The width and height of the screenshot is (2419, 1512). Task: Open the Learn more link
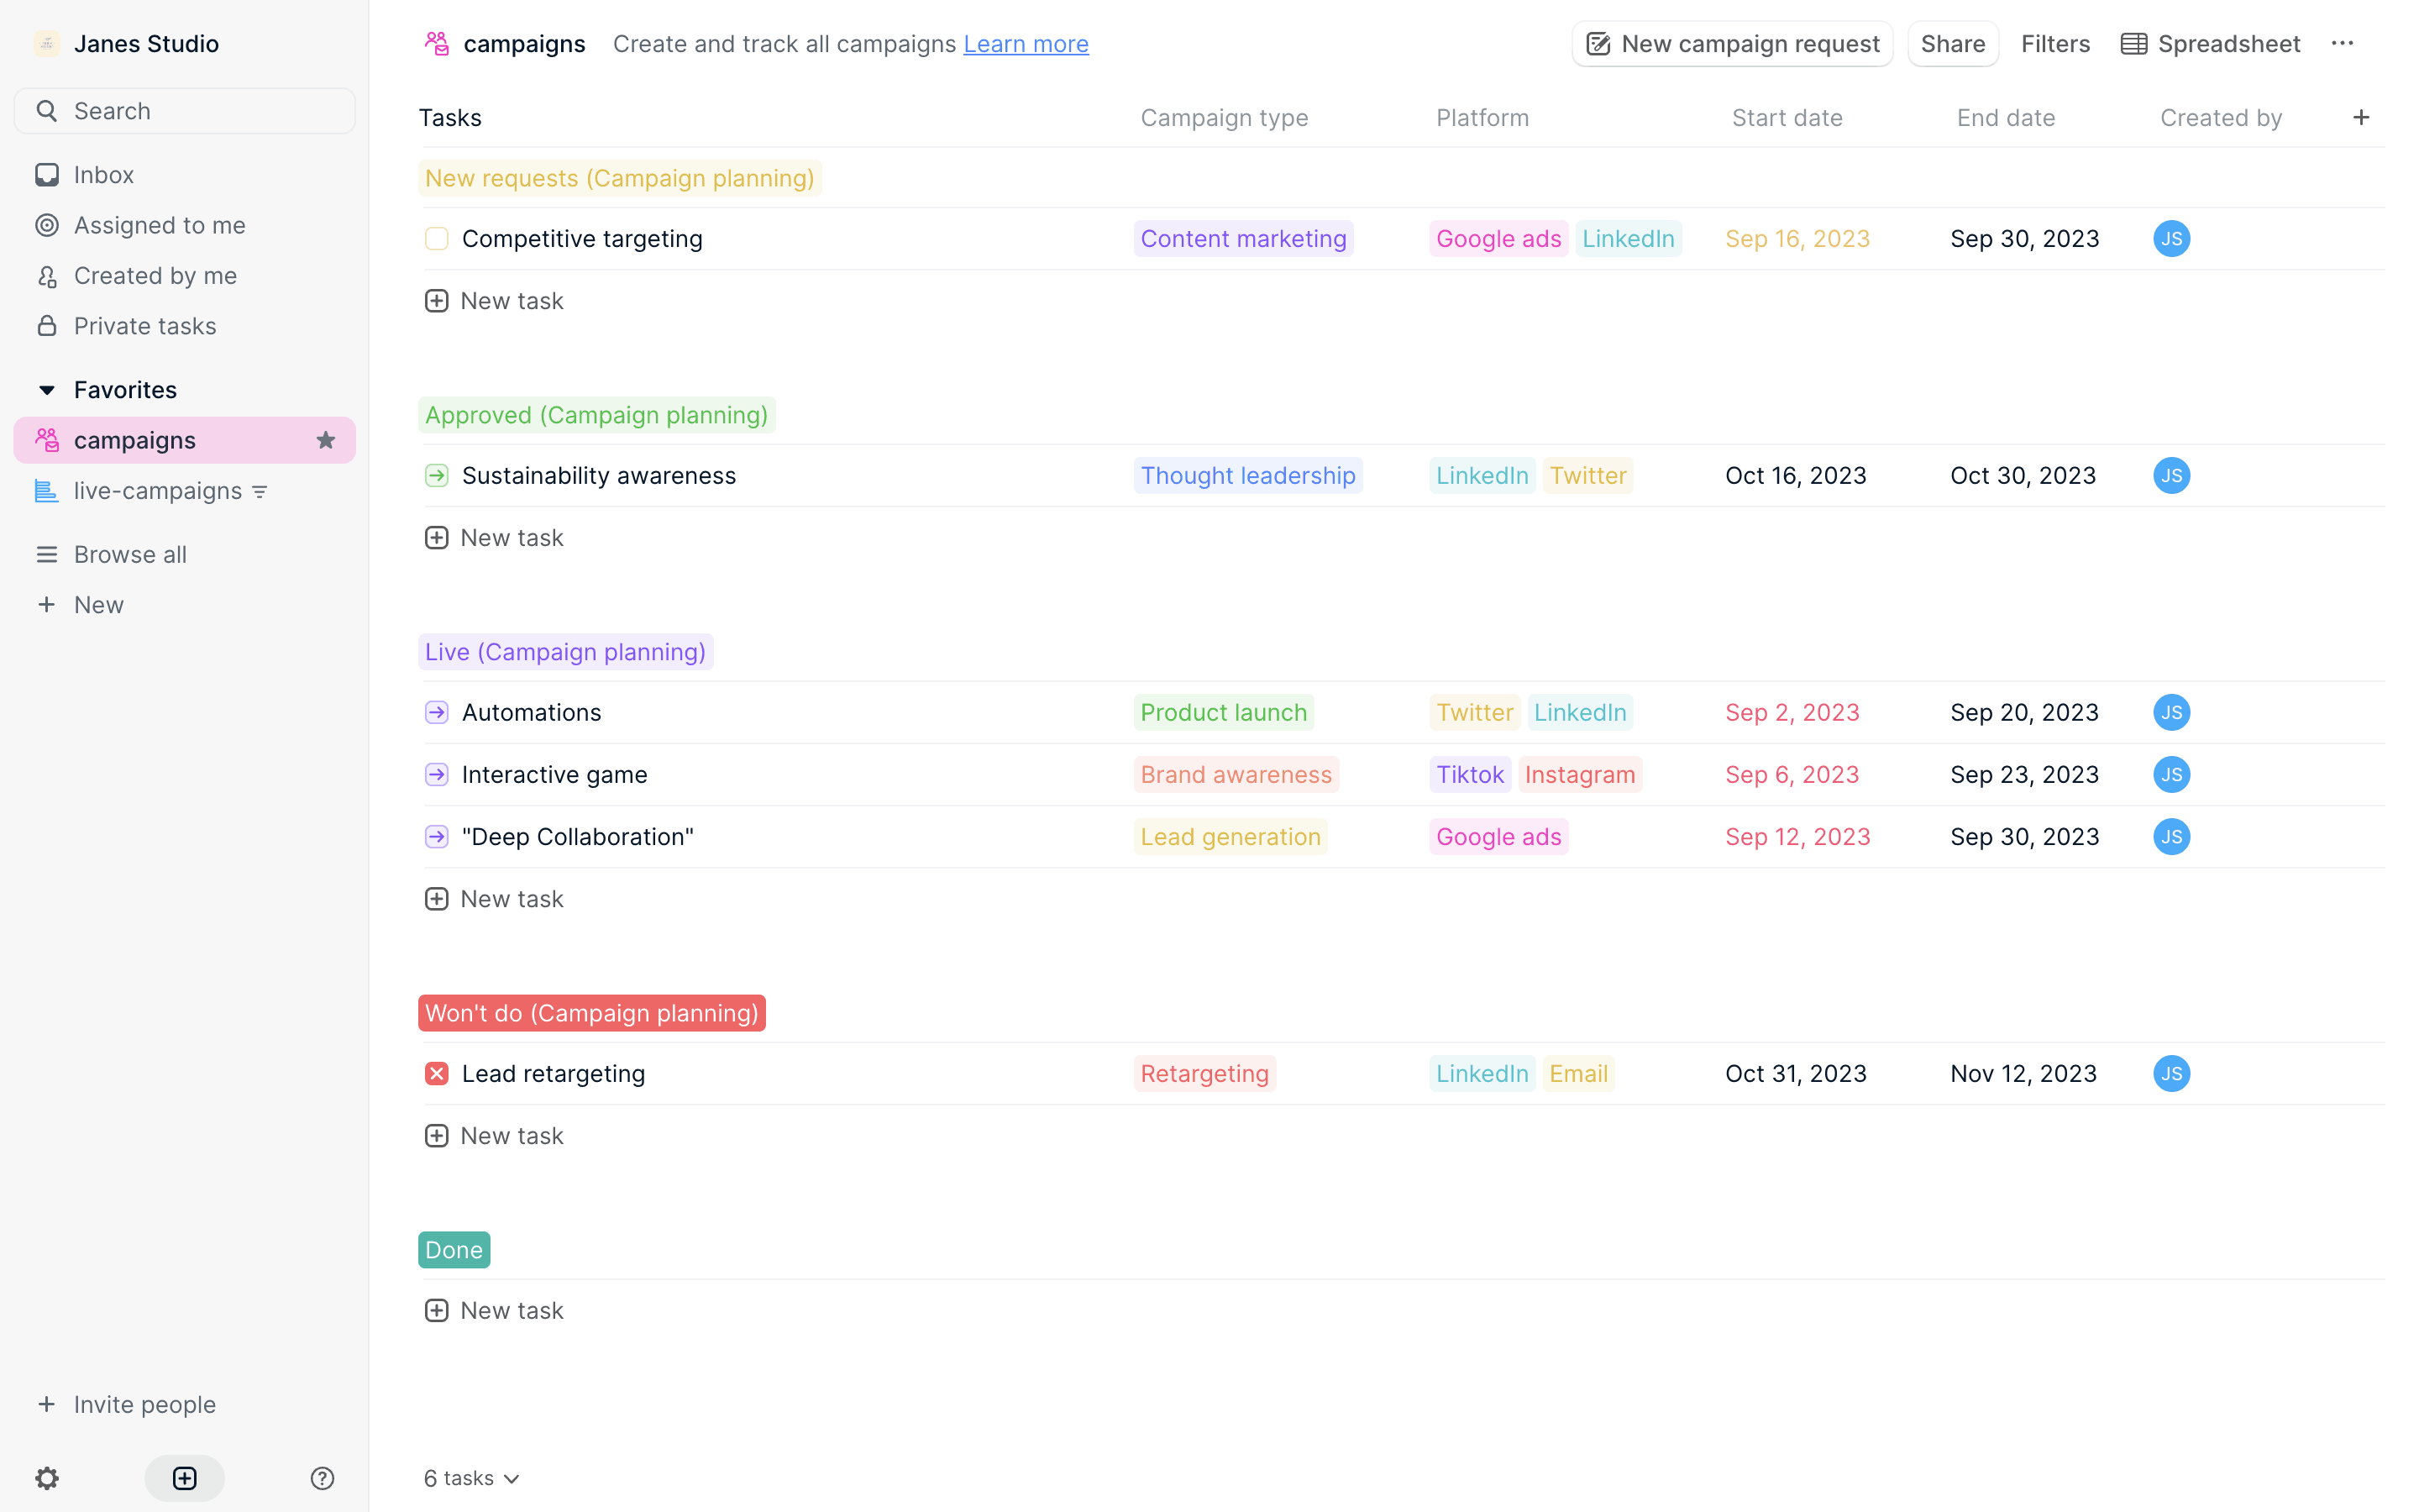pyautogui.click(x=1026, y=44)
